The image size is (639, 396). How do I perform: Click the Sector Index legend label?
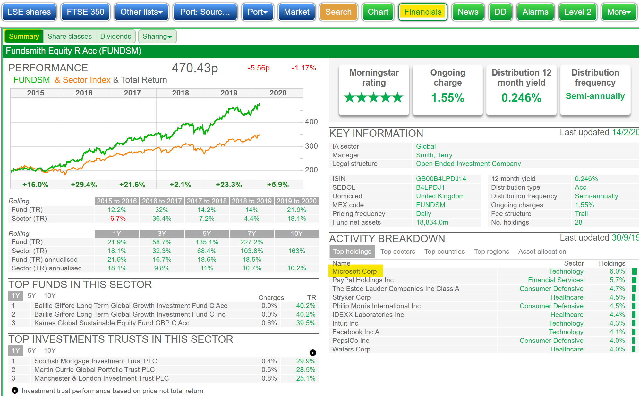(87, 80)
